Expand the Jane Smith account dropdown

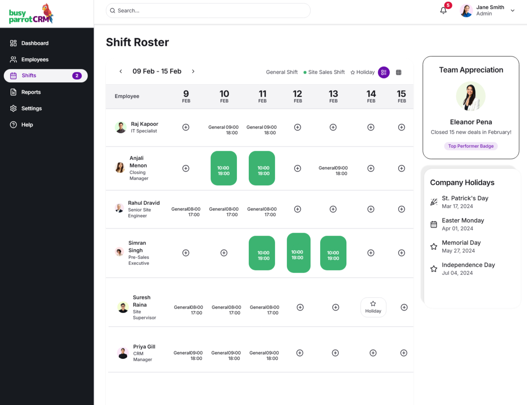pyautogui.click(x=513, y=10)
